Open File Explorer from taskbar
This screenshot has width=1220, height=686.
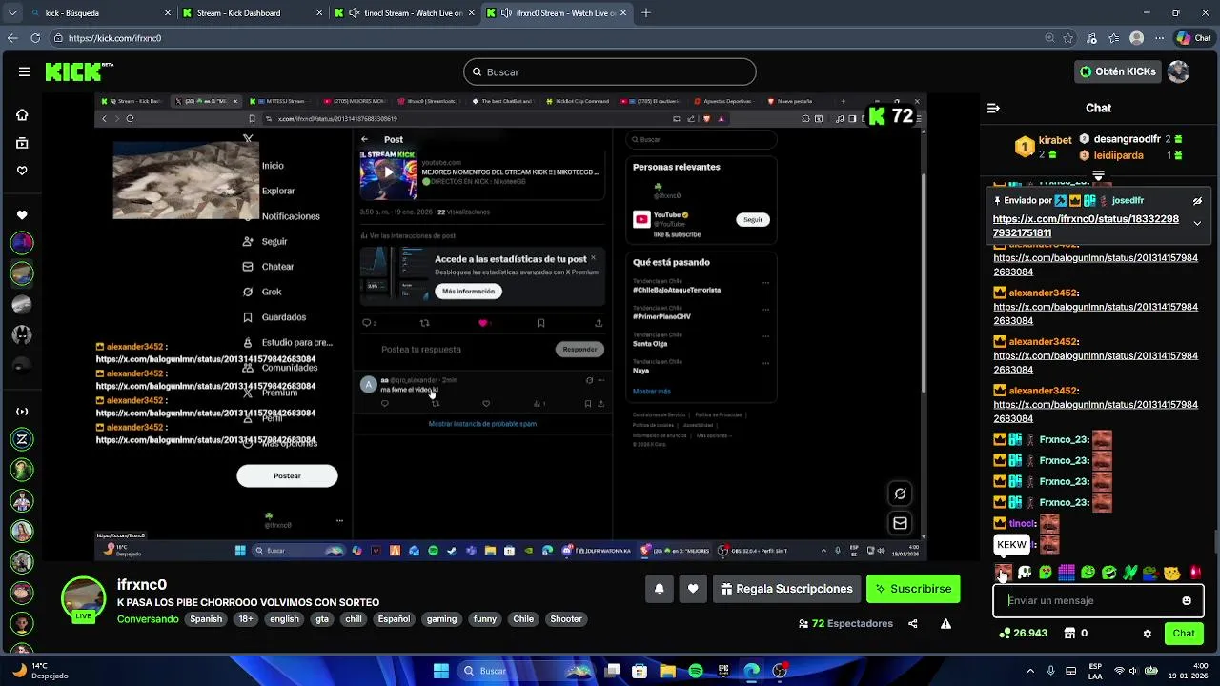[667, 671]
